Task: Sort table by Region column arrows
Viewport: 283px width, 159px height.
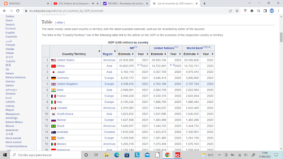Action: (x=115, y=51)
